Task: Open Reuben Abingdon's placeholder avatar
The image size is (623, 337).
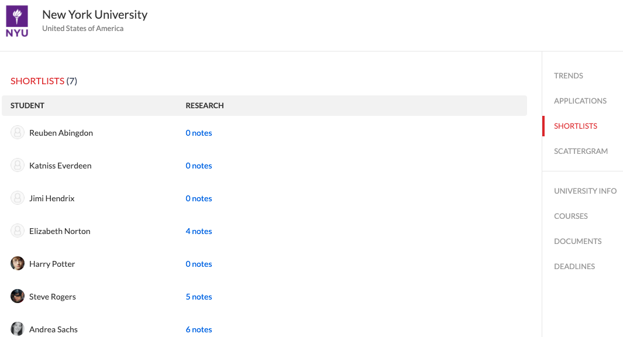Action: coord(18,133)
